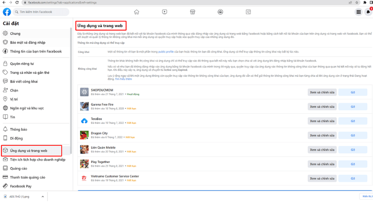The height and width of the screenshot is (202, 373).
Task: Click the browser back arrow
Action: [x=4, y=2]
